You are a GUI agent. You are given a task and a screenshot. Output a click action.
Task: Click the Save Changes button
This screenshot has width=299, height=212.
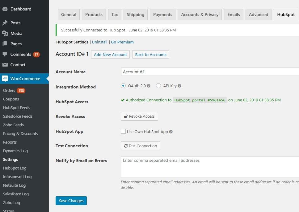pyautogui.click(x=71, y=201)
